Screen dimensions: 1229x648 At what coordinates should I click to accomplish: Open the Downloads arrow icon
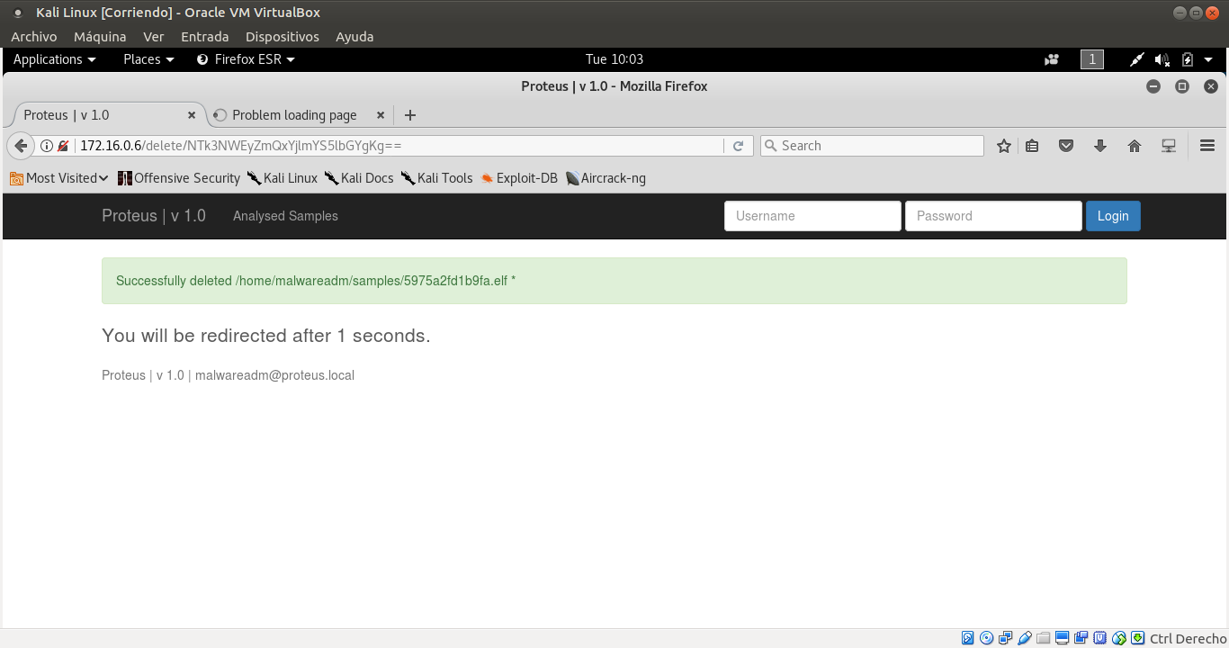point(1100,146)
